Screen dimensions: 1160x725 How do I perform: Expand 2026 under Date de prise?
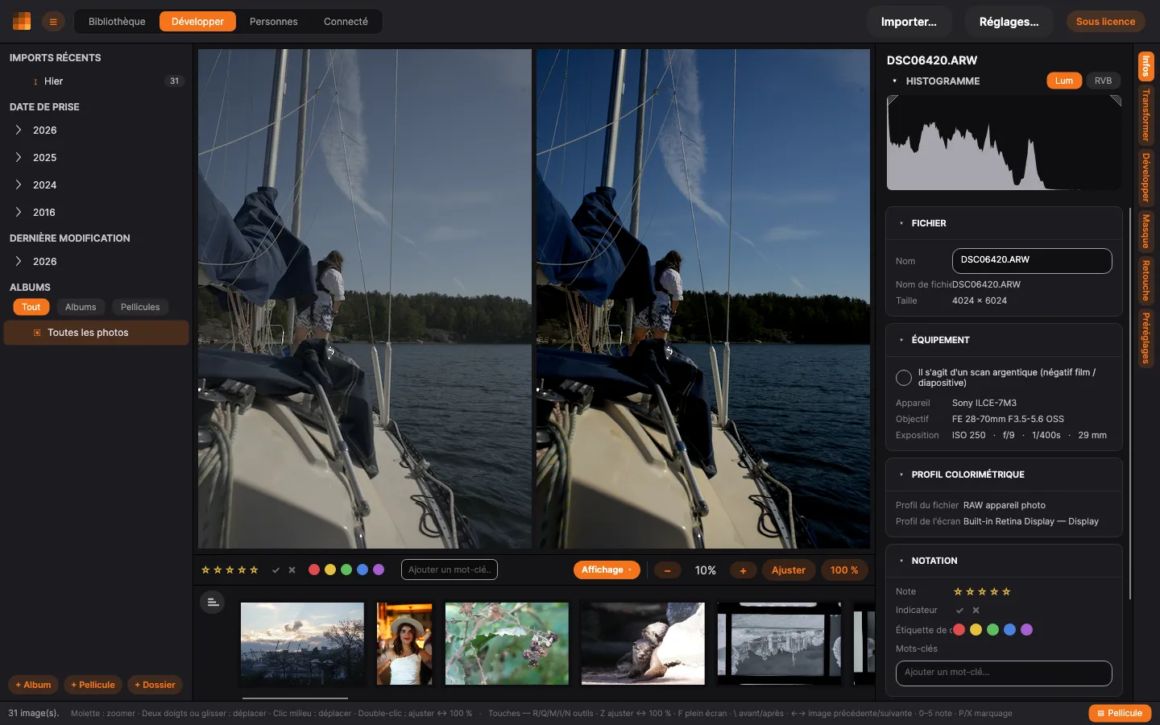coord(19,130)
